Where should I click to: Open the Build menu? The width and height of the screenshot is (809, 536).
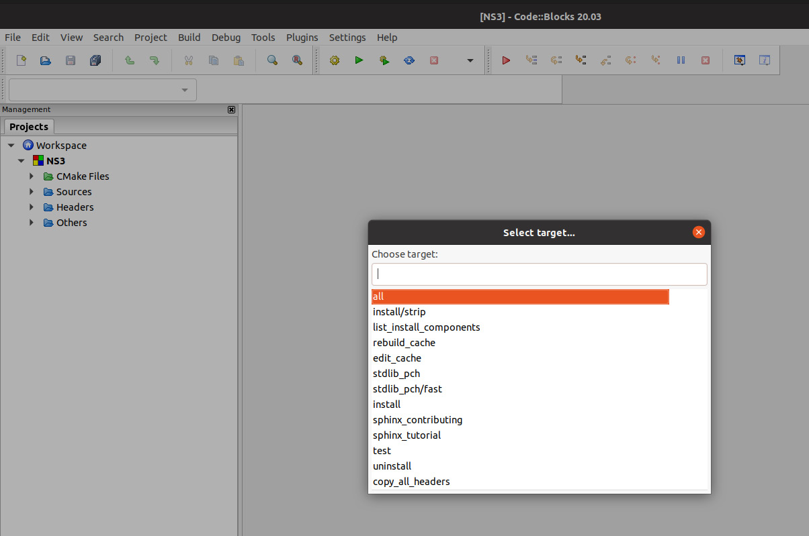[189, 38]
